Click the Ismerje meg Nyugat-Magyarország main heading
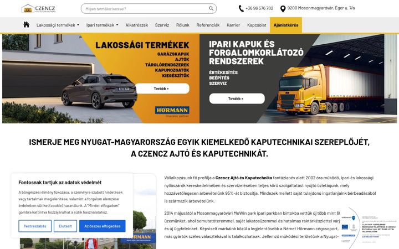This screenshot has height=249, width=399. 199,148
